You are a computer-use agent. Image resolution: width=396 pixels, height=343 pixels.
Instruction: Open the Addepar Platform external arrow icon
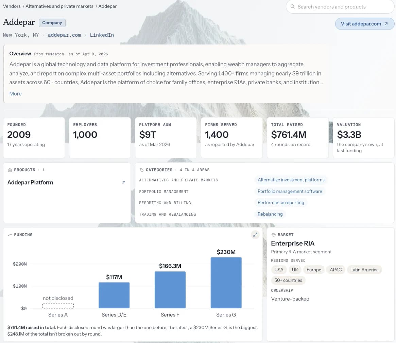pos(124,182)
